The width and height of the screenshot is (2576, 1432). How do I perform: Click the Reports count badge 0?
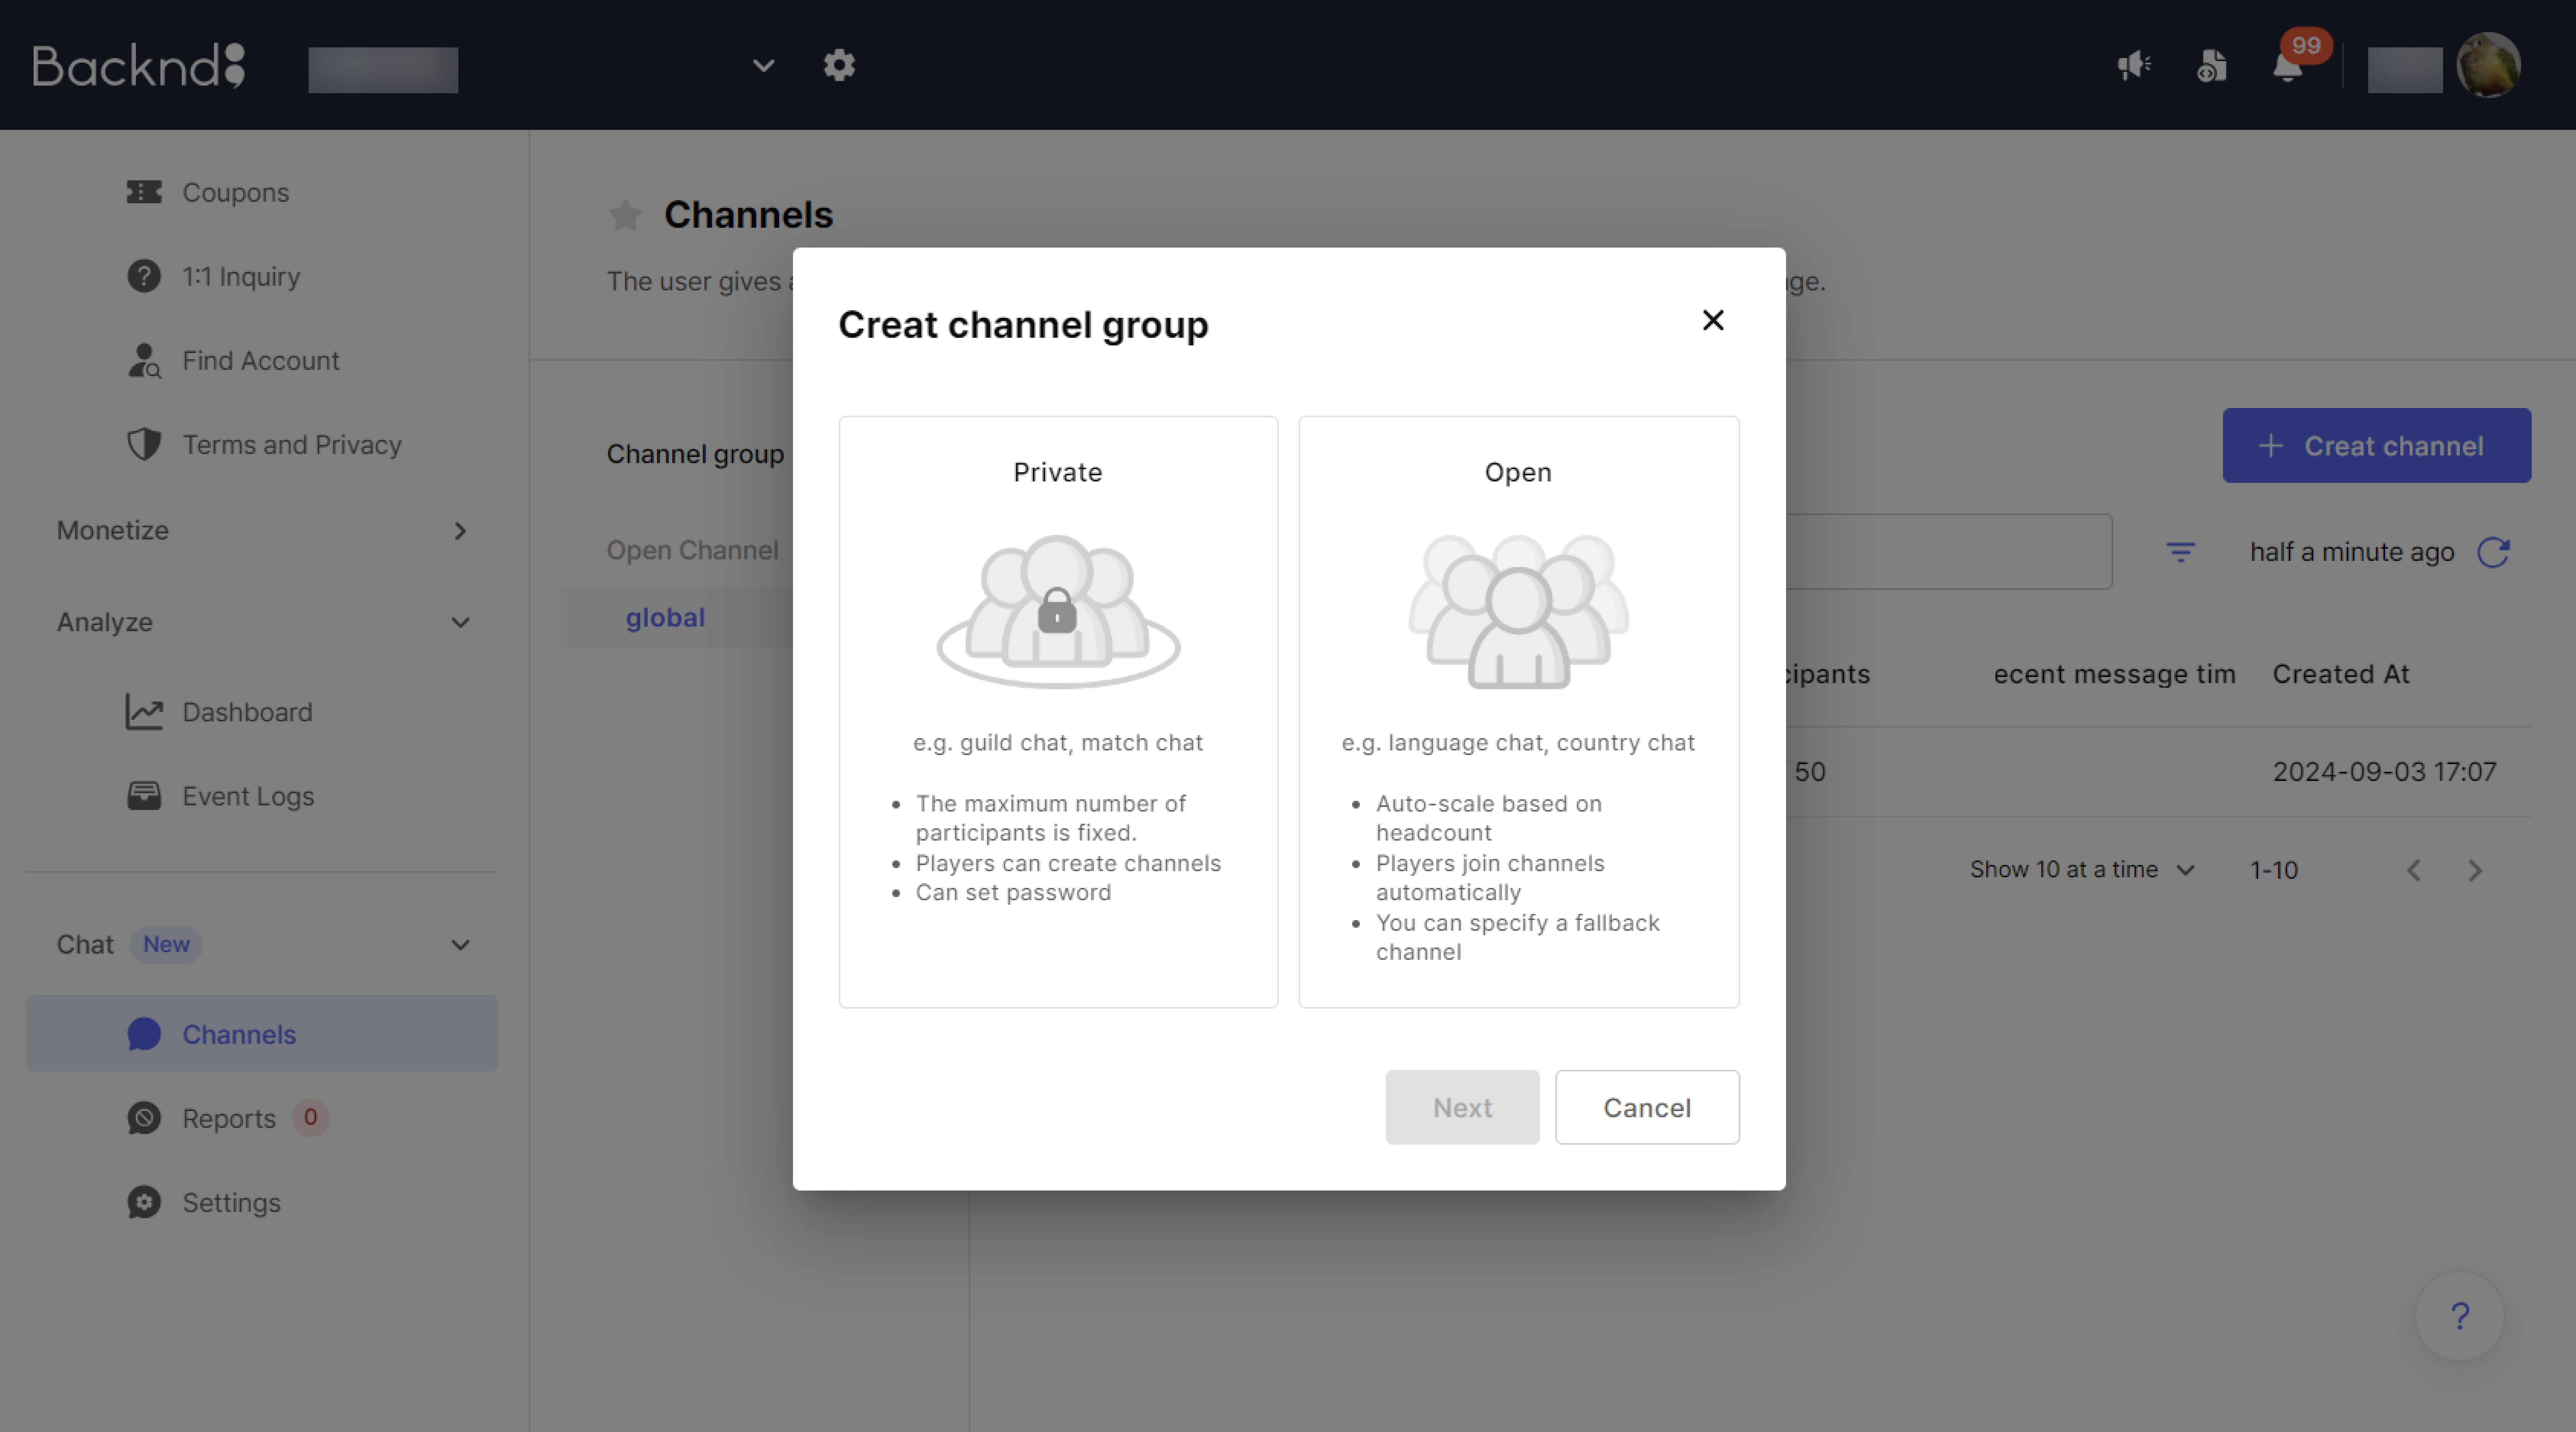(310, 1117)
